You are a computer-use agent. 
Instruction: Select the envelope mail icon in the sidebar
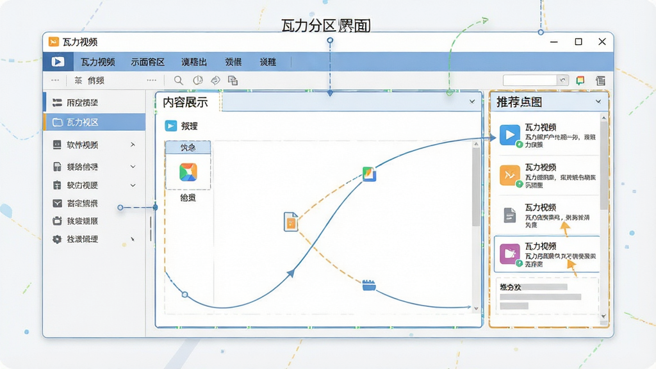[57, 203]
